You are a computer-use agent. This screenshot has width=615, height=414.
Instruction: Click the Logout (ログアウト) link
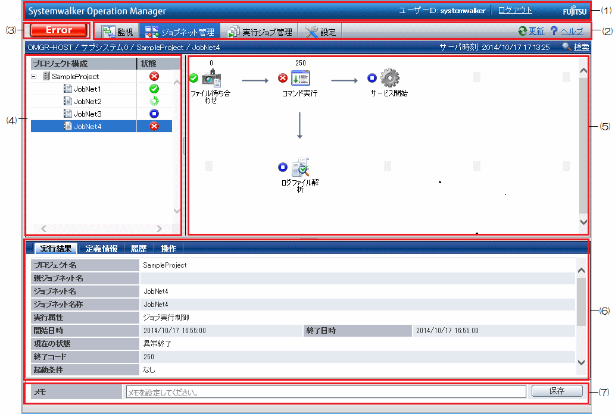click(515, 11)
